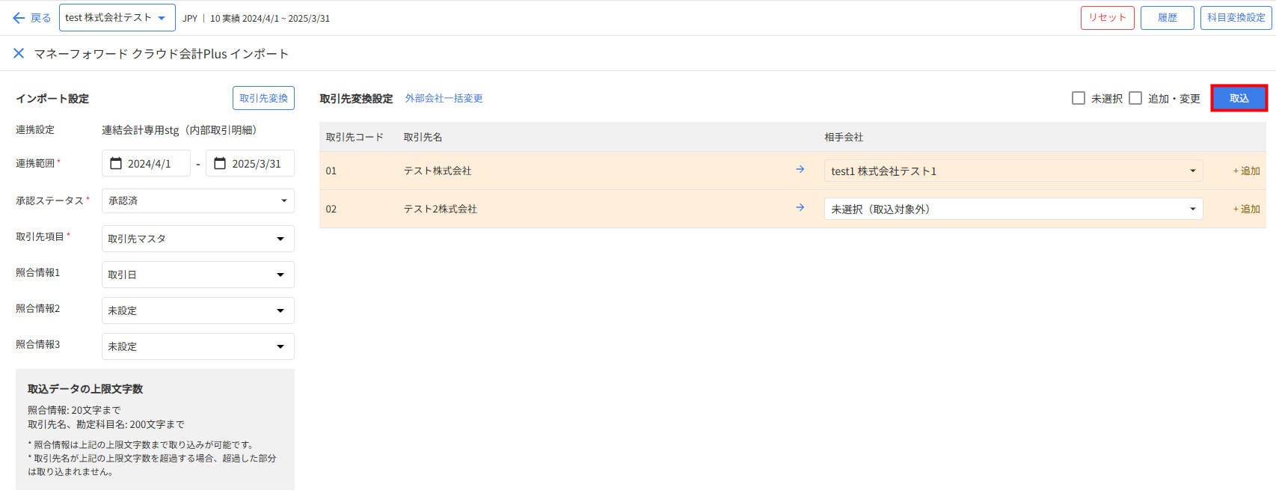The width and height of the screenshot is (1276, 502).
Task: Open the 承認ステータス dropdown showing 承認済
Action: [x=198, y=201]
